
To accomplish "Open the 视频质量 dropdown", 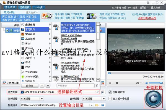I will [x=32, y=99].
